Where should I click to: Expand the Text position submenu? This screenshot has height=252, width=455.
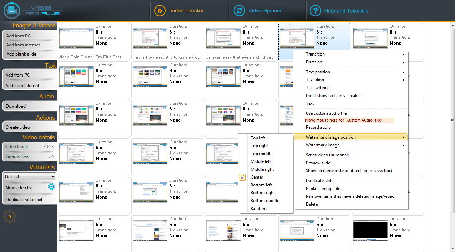(350, 72)
